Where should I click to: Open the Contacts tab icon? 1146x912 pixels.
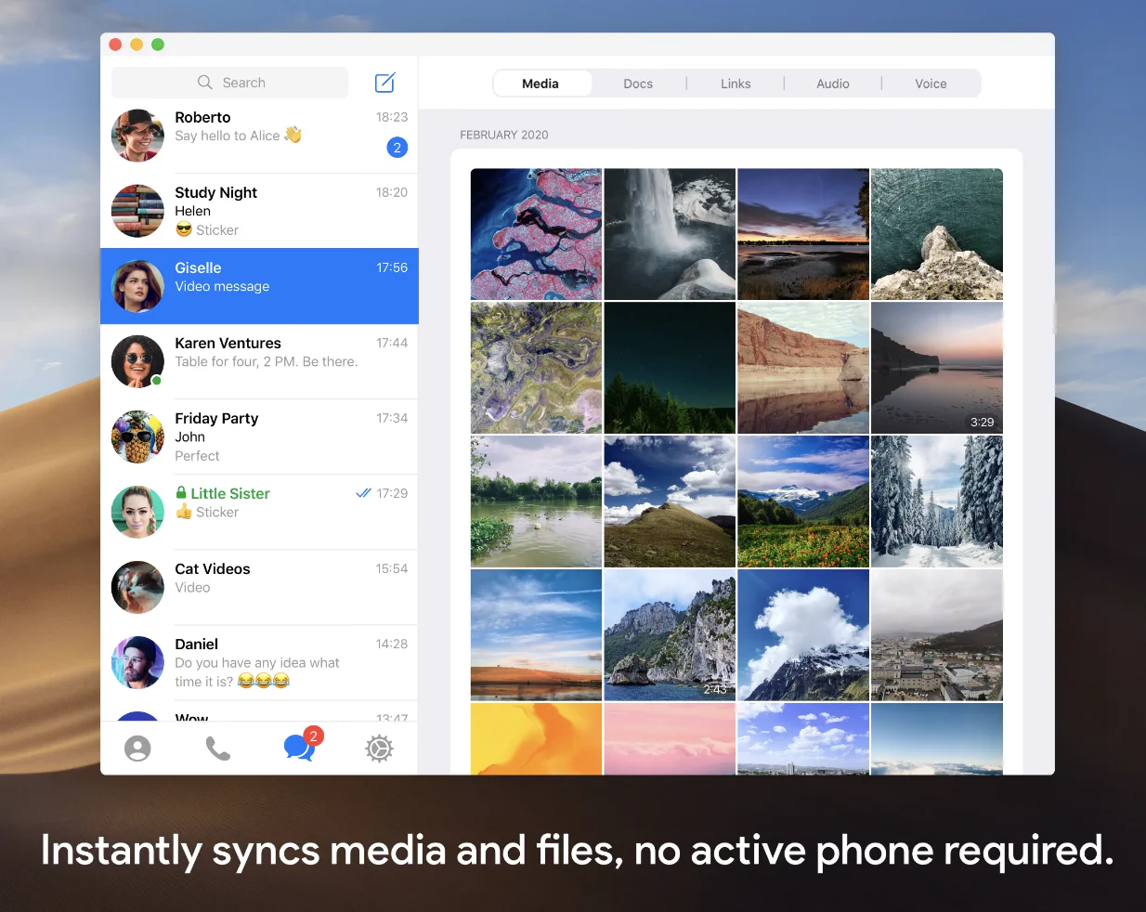(137, 749)
